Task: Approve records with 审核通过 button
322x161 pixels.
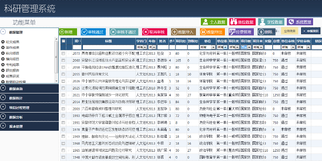Action: pyautogui.click(x=93, y=32)
